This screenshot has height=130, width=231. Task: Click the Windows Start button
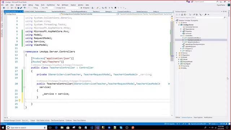tap(3, 127)
